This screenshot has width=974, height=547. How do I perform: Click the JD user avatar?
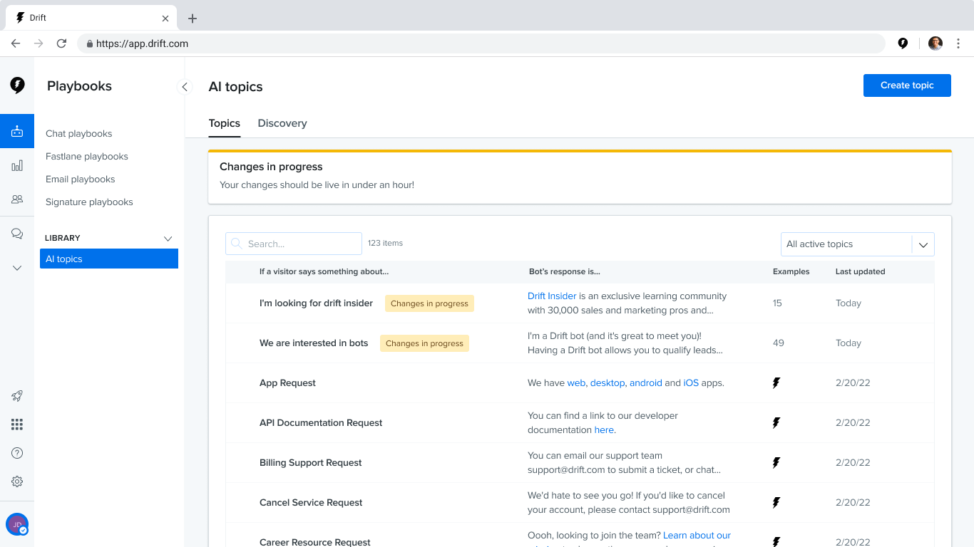(x=17, y=524)
